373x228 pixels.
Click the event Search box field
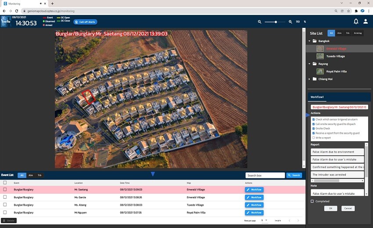265,175
